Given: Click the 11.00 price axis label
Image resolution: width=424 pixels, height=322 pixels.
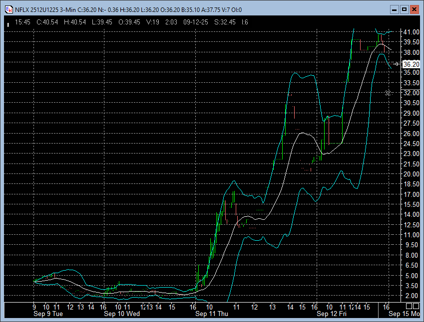Looking at the screenshot, I should click(x=412, y=235).
